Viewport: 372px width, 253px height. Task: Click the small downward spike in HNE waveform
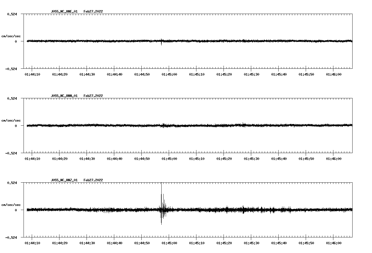click(161, 42)
